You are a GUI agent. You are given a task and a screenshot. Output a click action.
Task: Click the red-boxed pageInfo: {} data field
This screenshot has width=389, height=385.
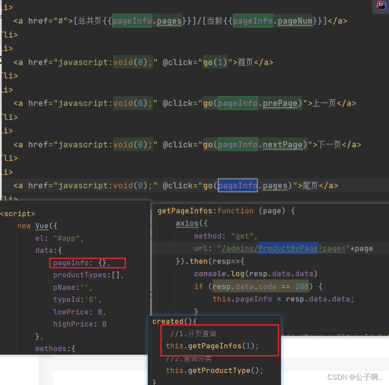87,263
